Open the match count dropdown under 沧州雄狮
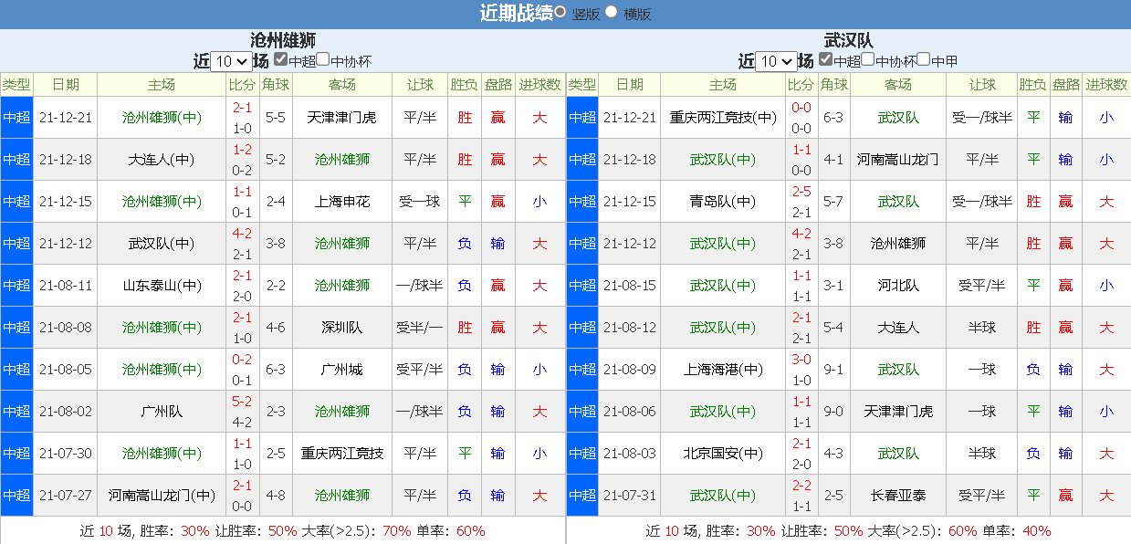The width and height of the screenshot is (1131, 544). tap(231, 61)
